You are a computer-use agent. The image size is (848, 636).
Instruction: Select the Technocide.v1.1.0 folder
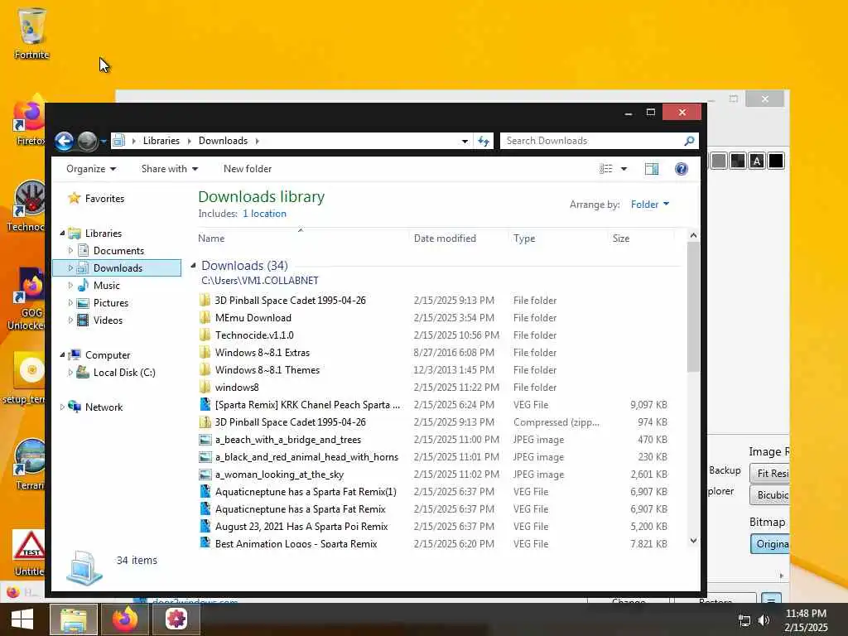click(x=254, y=335)
